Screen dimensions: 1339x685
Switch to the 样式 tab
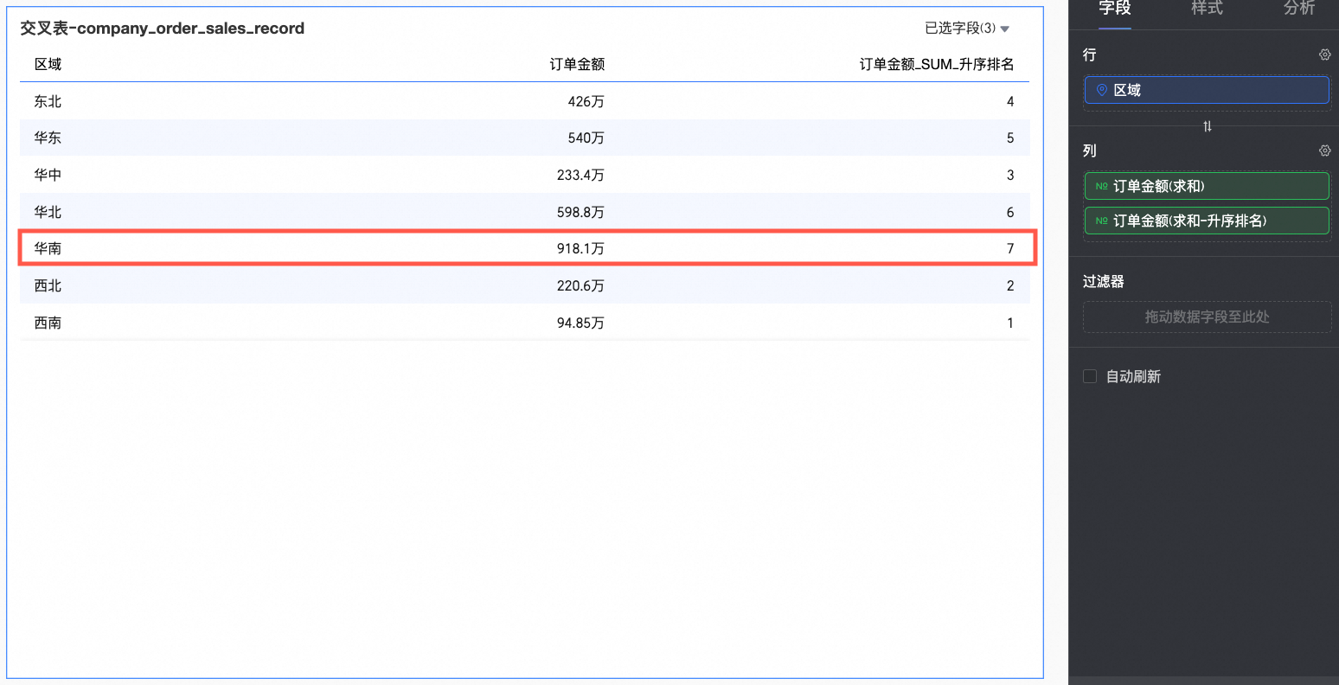1207,8
